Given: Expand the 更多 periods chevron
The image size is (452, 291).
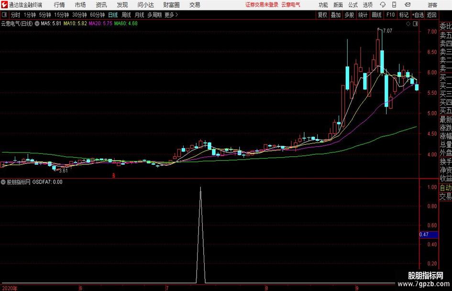Looking at the screenshot, I should [172, 15].
